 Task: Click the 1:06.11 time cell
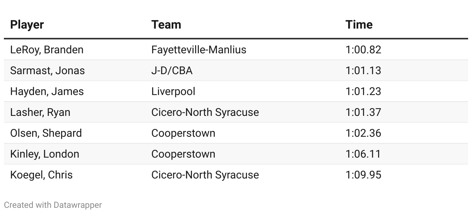pos(363,154)
